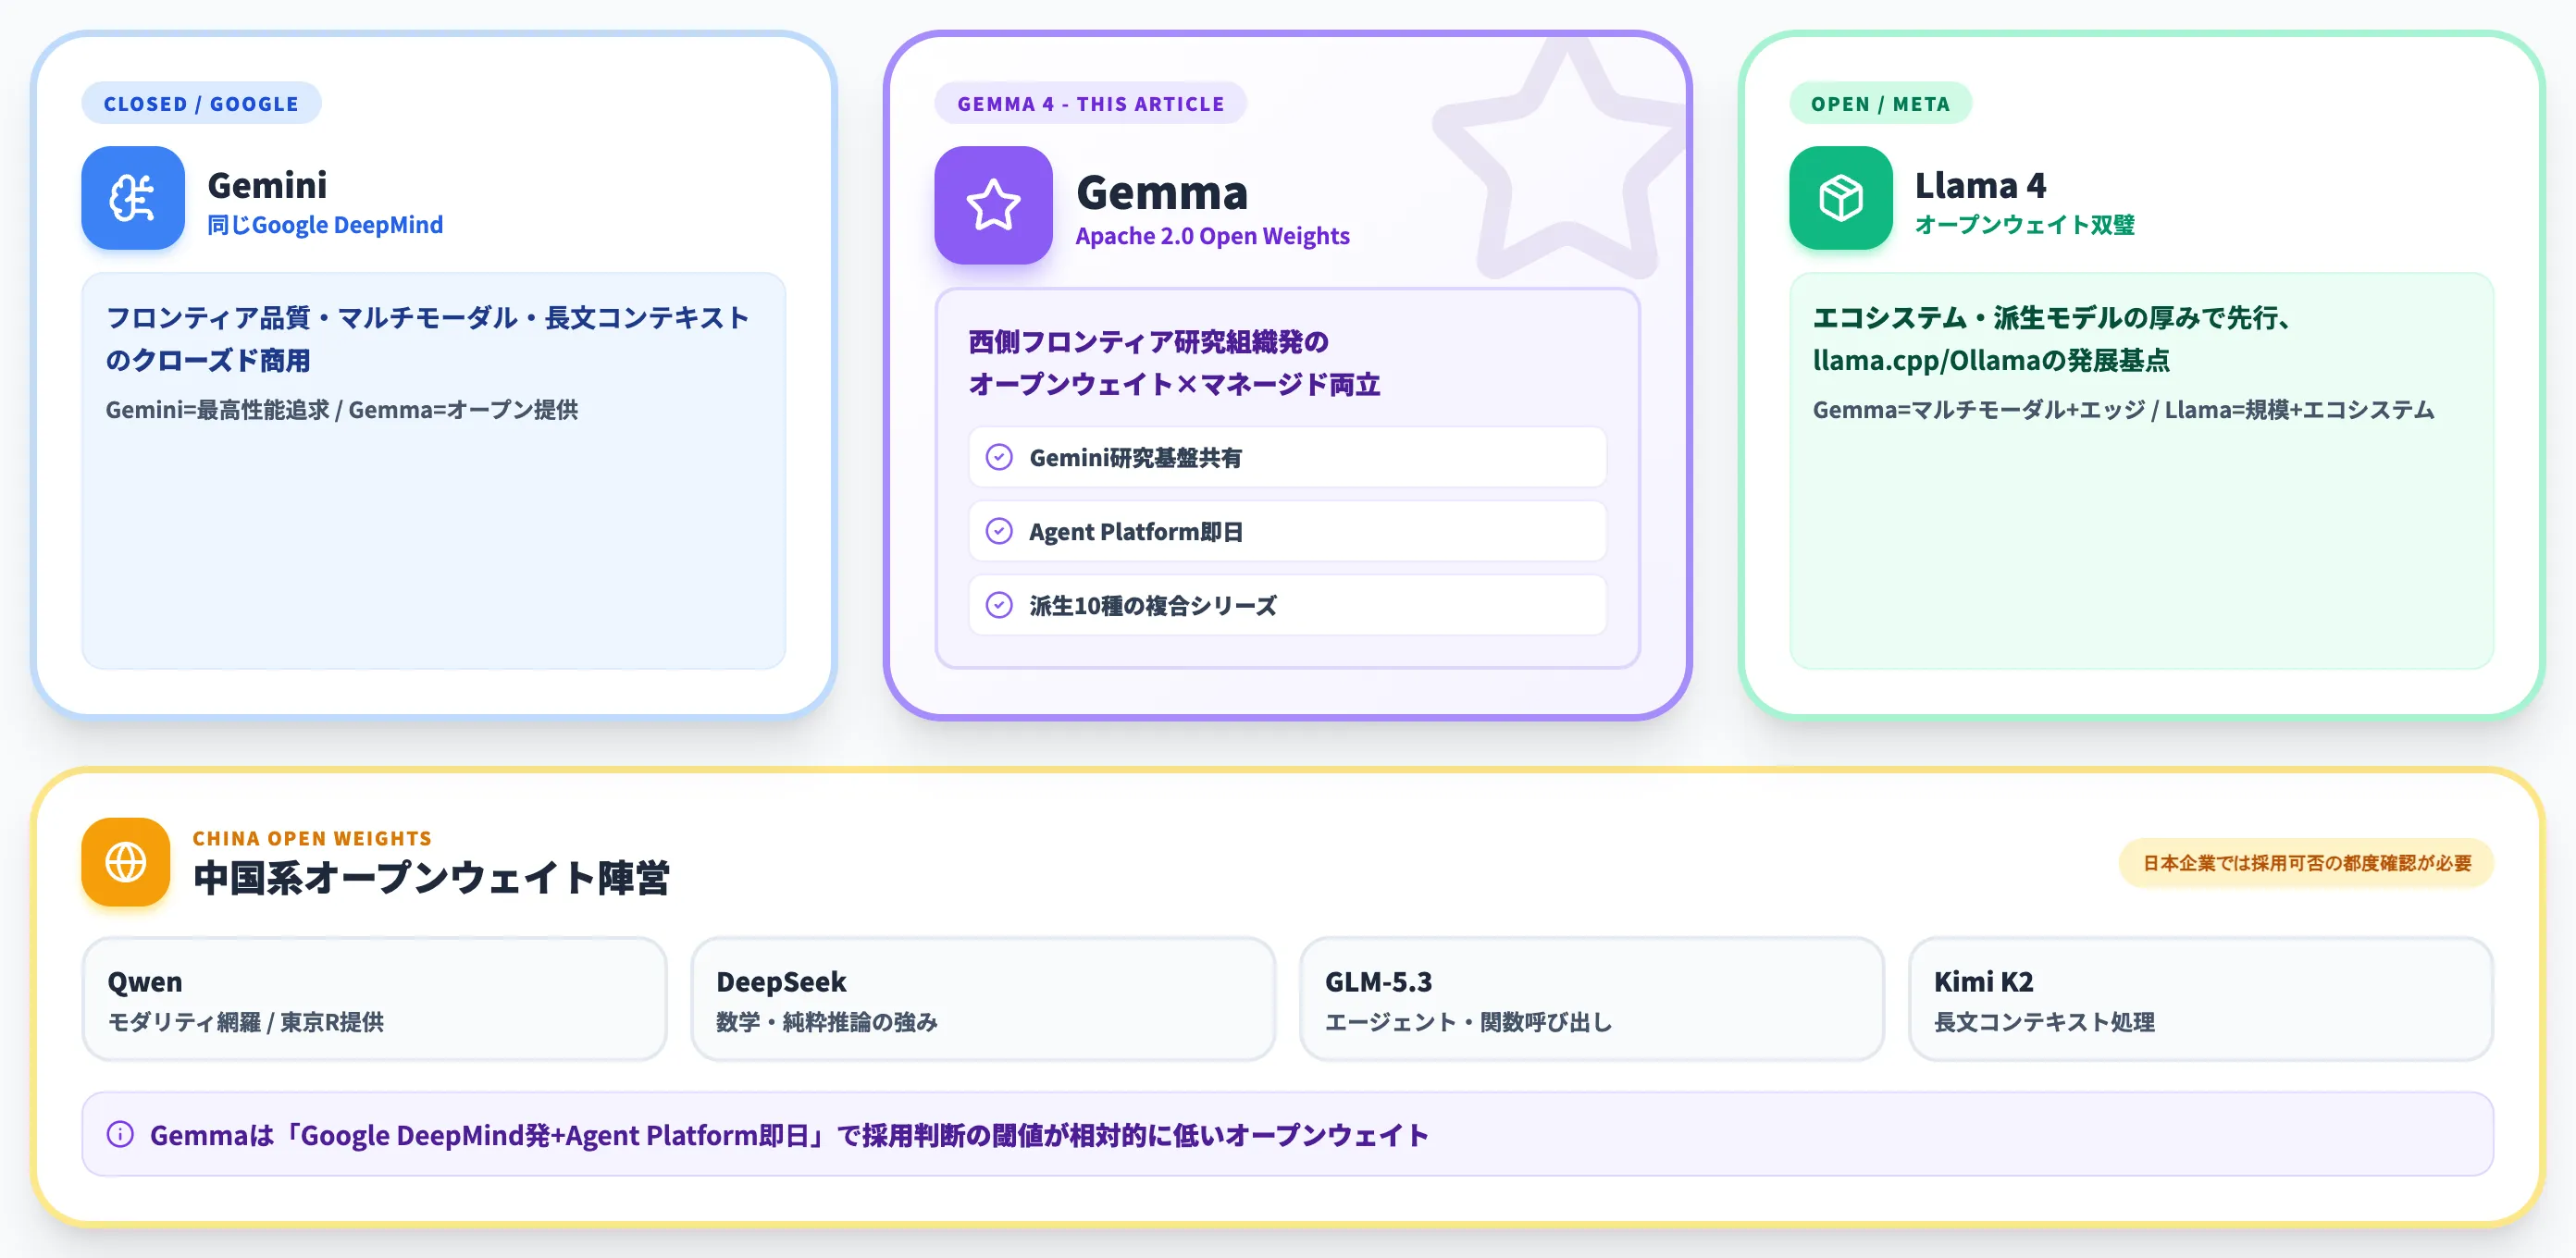Select the GEMMA 4 - THIS ARTICLE badge
The width and height of the screenshot is (2576, 1258).
click(1090, 103)
